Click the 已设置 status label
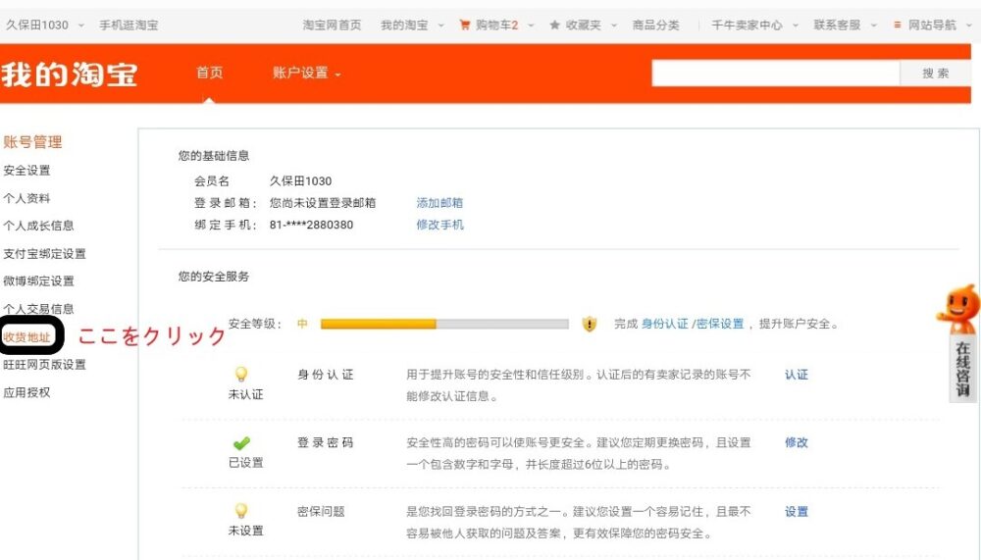 pyautogui.click(x=246, y=463)
